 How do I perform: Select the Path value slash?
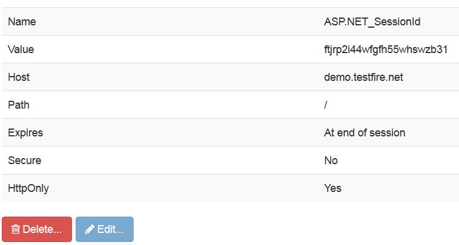click(x=325, y=105)
